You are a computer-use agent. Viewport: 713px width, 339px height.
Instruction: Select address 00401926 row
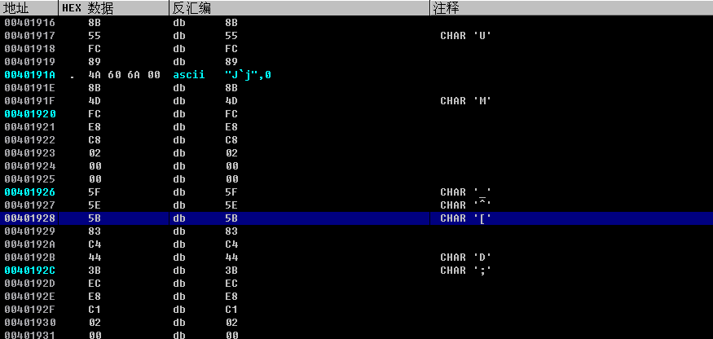pyautogui.click(x=357, y=192)
